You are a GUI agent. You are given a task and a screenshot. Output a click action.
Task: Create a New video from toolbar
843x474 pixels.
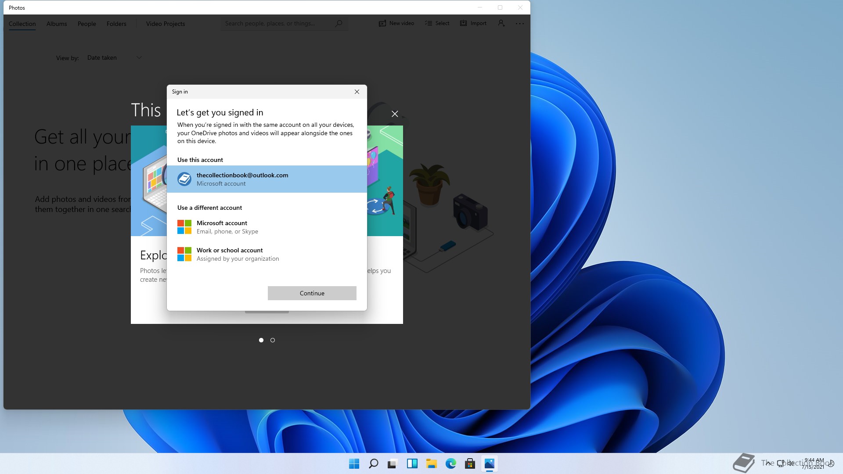pos(396,23)
